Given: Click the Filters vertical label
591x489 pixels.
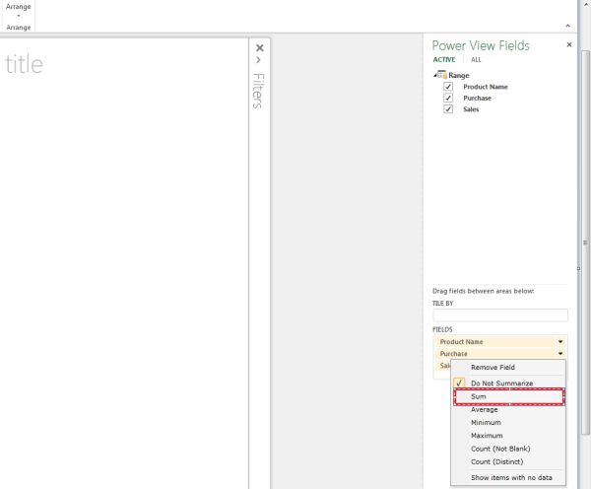Looking at the screenshot, I should click(258, 91).
